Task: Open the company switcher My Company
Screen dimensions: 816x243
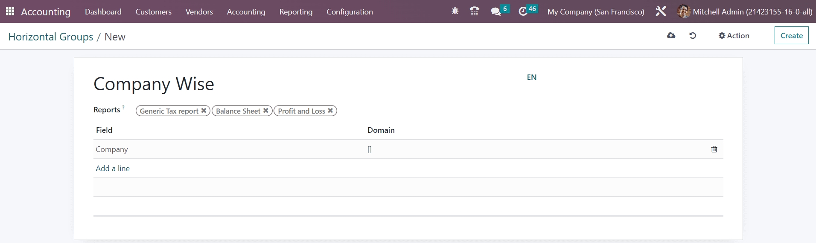Action: coord(596,12)
